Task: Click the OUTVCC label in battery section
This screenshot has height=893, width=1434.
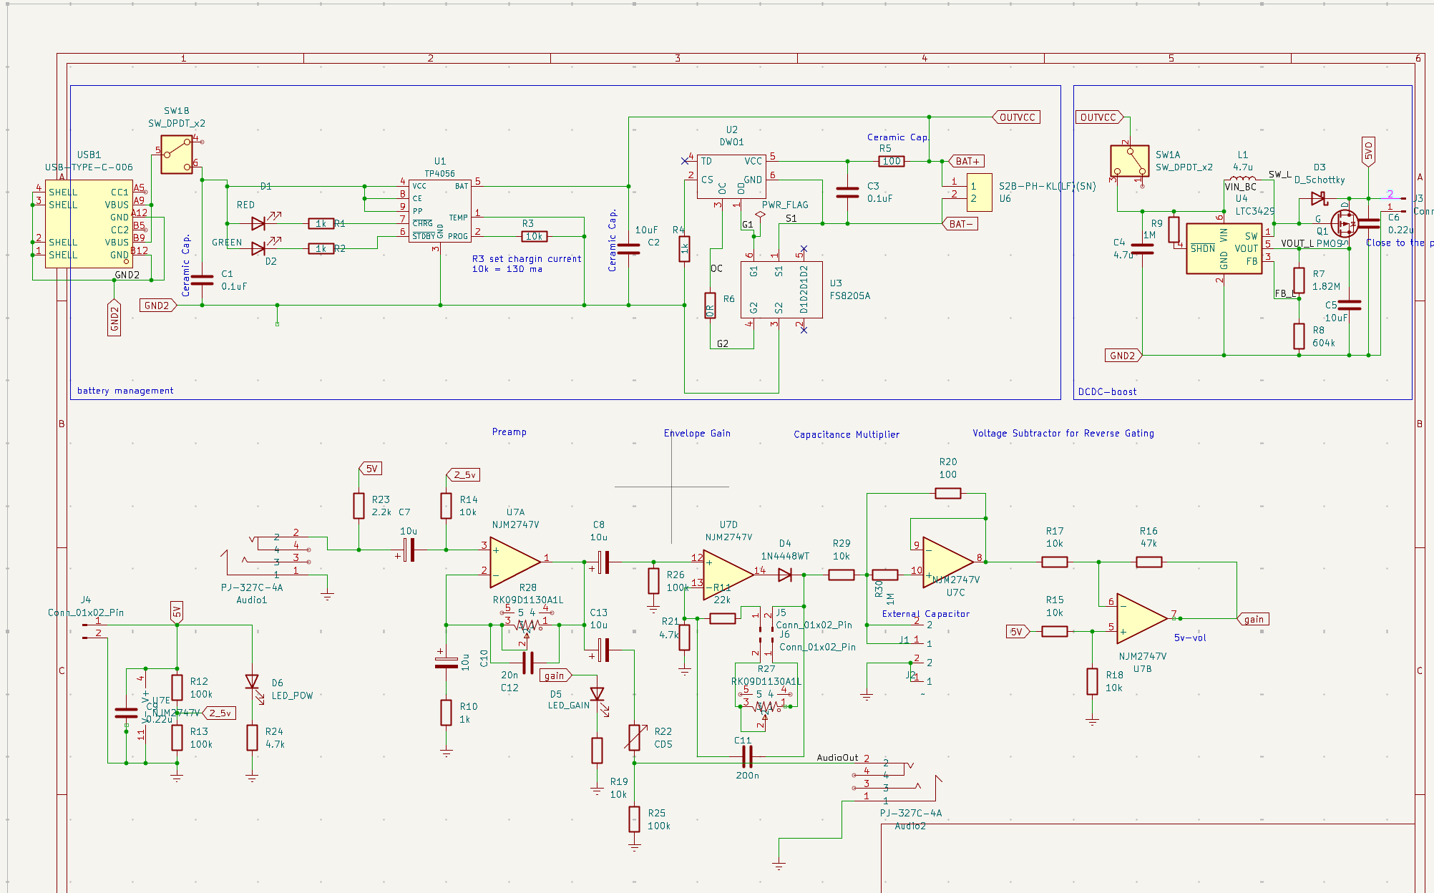Action: (x=1017, y=117)
